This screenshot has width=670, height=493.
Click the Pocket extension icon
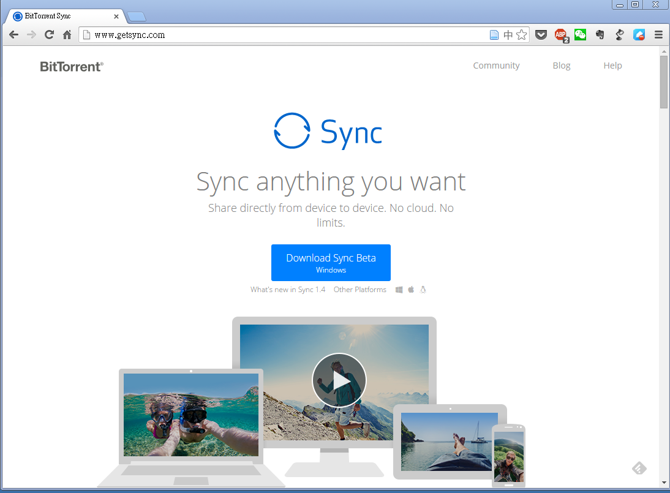(541, 35)
